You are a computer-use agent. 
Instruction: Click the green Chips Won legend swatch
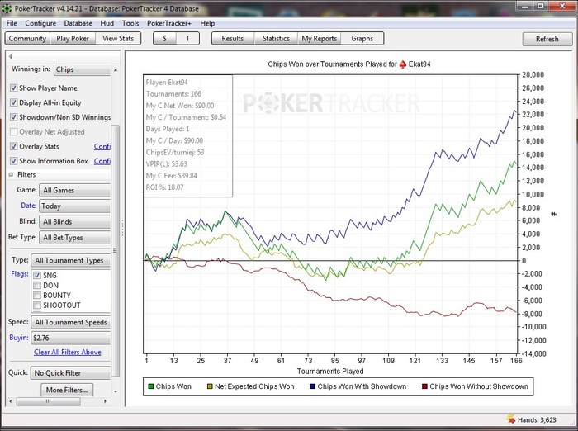click(150, 386)
